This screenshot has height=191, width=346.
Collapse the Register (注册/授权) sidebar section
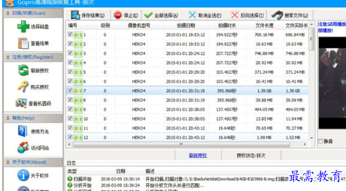[8, 57]
